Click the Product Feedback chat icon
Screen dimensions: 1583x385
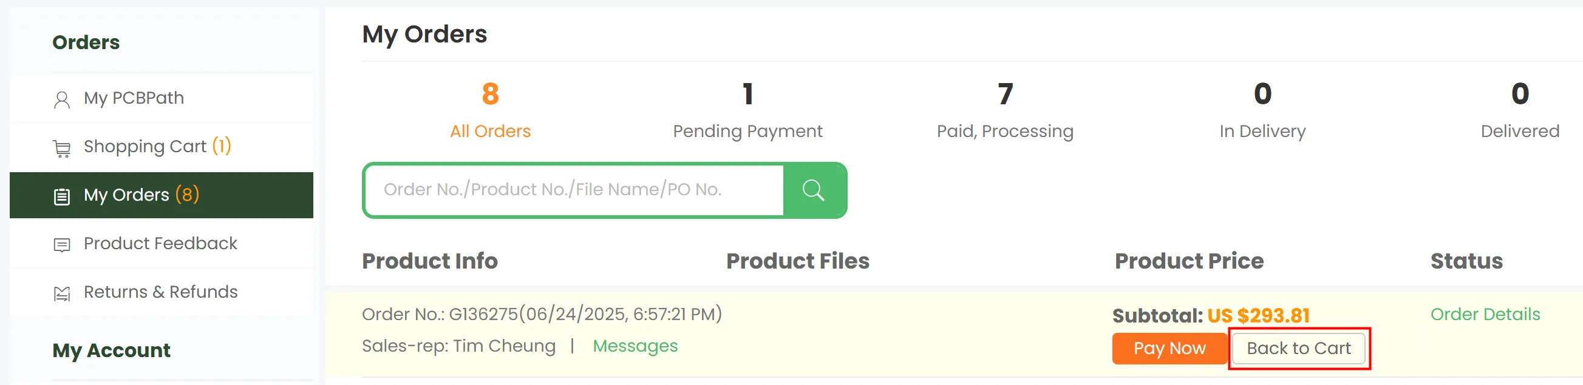61,245
